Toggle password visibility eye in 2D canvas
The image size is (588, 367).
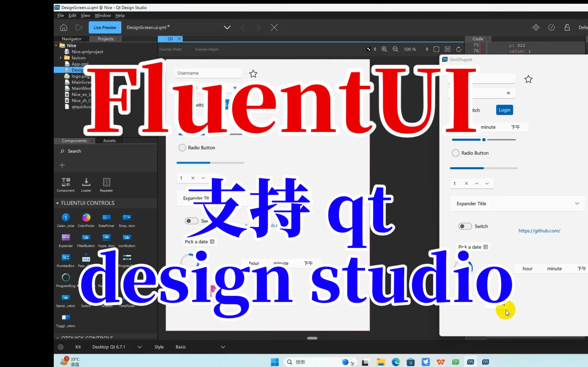click(x=235, y=88)
